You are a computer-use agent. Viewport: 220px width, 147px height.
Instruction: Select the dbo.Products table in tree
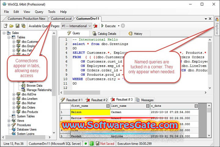point(30,112)
